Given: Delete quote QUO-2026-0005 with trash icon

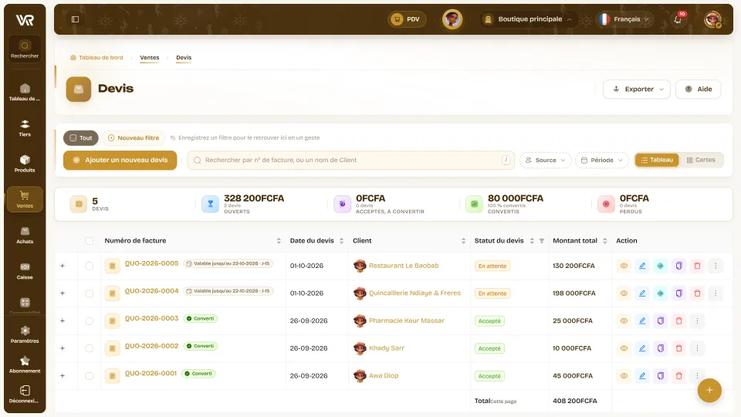Looking at the screenshot, I should click(697, 266).
